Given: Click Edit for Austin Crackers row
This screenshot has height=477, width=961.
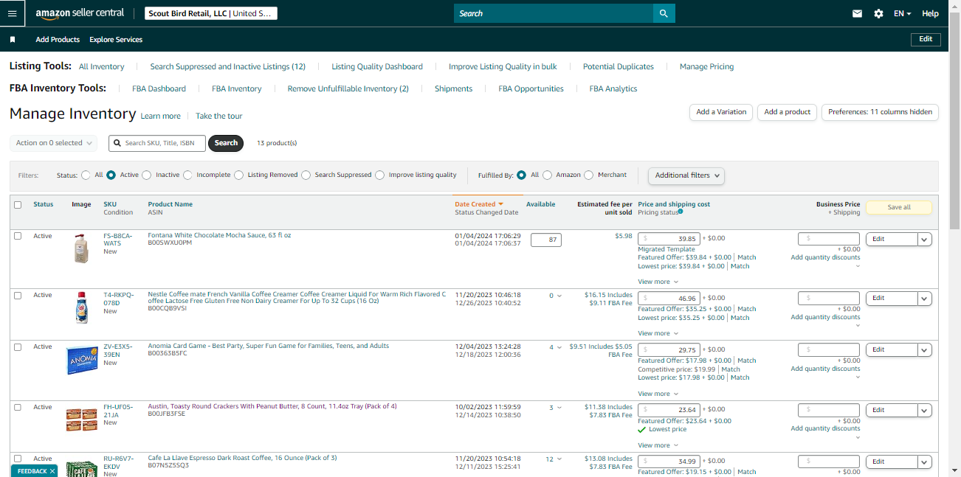Looking at the screenshot, I should point(892,410).
